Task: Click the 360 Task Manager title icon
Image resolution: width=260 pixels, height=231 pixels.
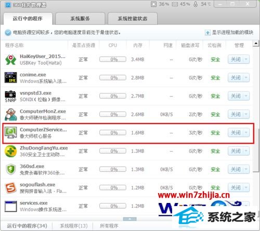Action: (x=8, y=5)
